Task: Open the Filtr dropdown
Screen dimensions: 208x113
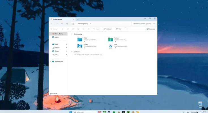Action: tap(119, 29)
